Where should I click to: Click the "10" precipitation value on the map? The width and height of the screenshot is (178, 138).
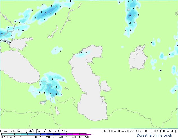point(129,15)
